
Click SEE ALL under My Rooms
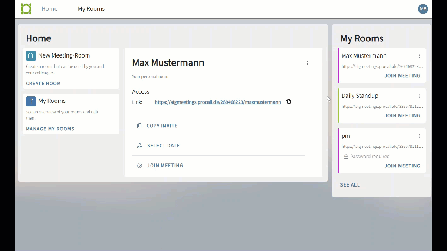coord(350,185)
